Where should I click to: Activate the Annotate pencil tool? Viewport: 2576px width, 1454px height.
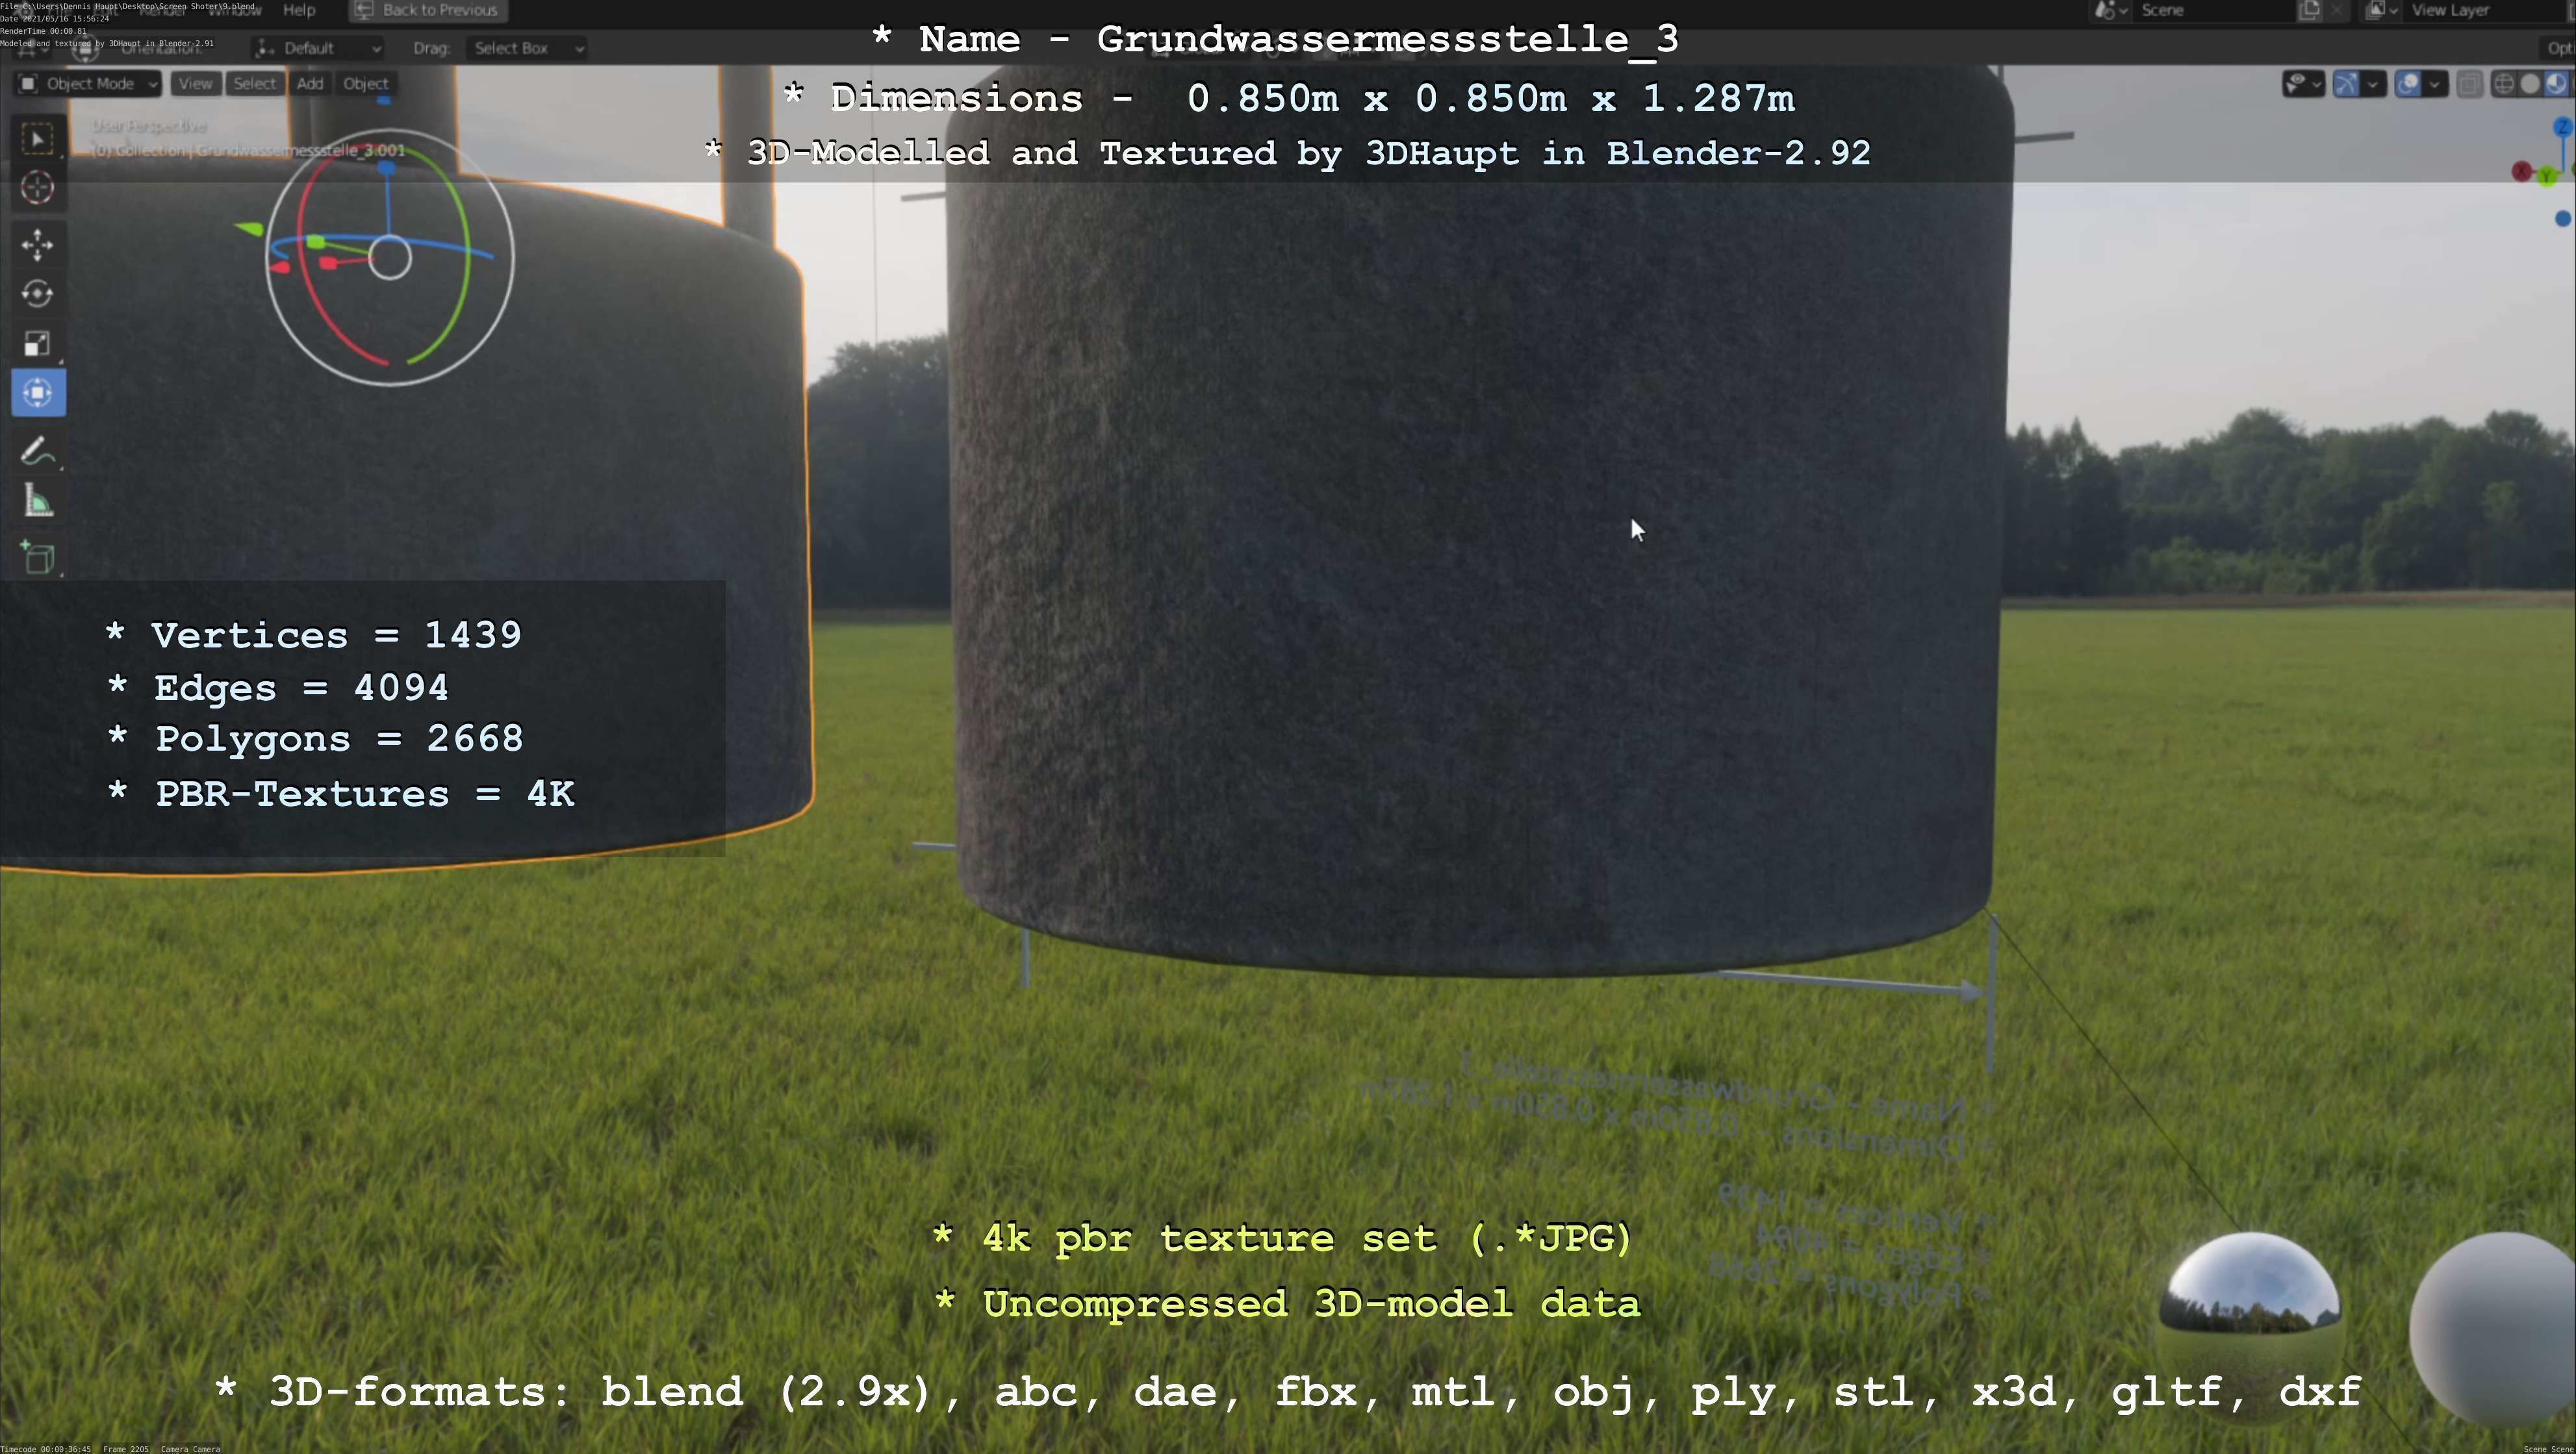coord(38,452)
